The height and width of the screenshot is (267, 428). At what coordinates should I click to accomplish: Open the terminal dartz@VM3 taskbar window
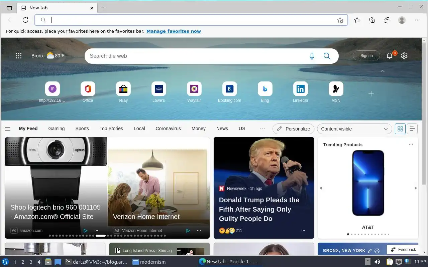[x=96, y=262]
